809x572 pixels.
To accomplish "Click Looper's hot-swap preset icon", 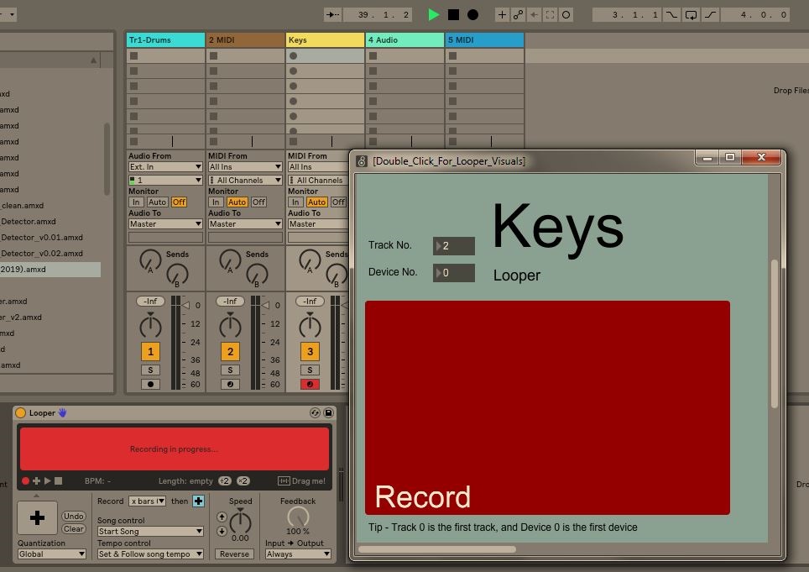I will [315, 412].
